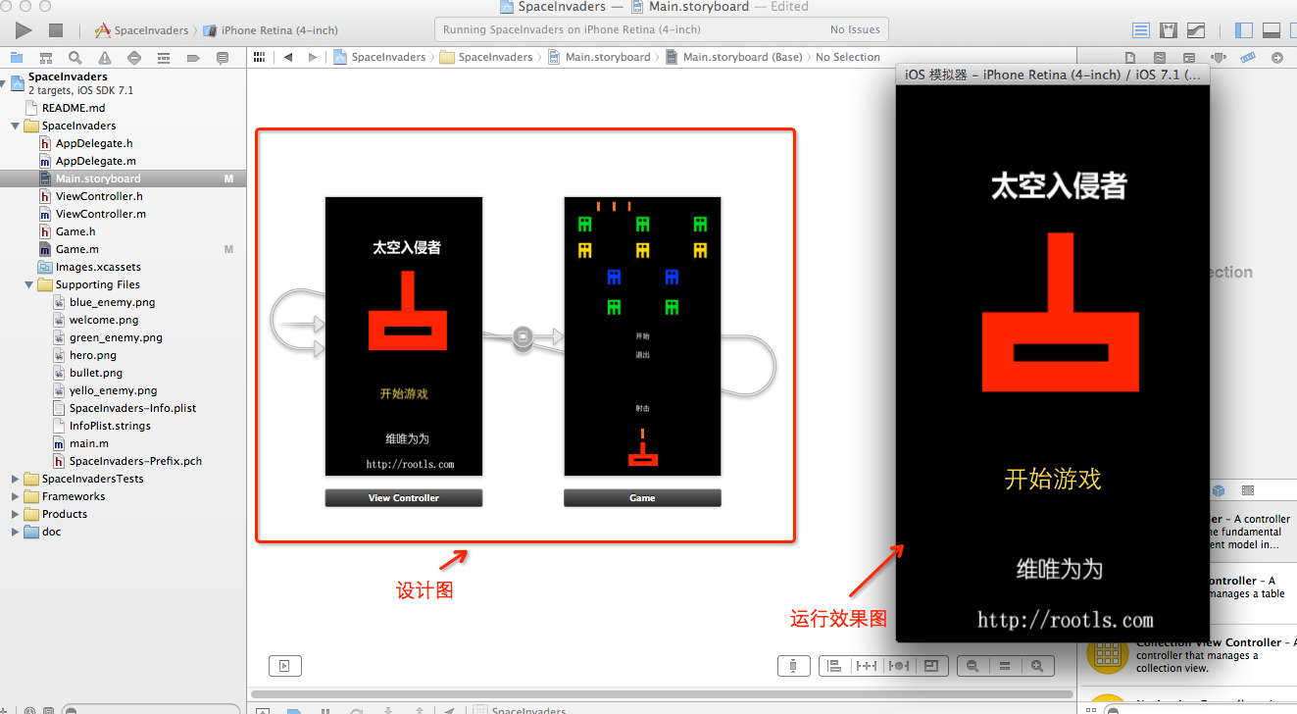Open the Size inspector ruler icon
The width and height of the screenshot is (1297, 714).
(1247, 58)
